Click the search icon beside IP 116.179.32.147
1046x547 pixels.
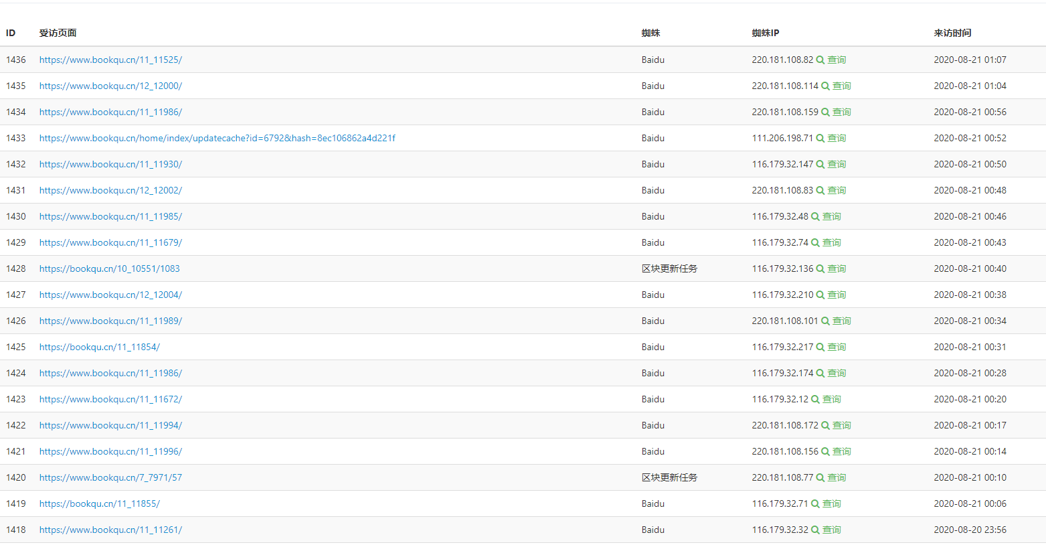820,165
